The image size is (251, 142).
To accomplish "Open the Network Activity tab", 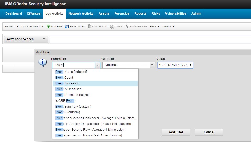I will 81,14.
